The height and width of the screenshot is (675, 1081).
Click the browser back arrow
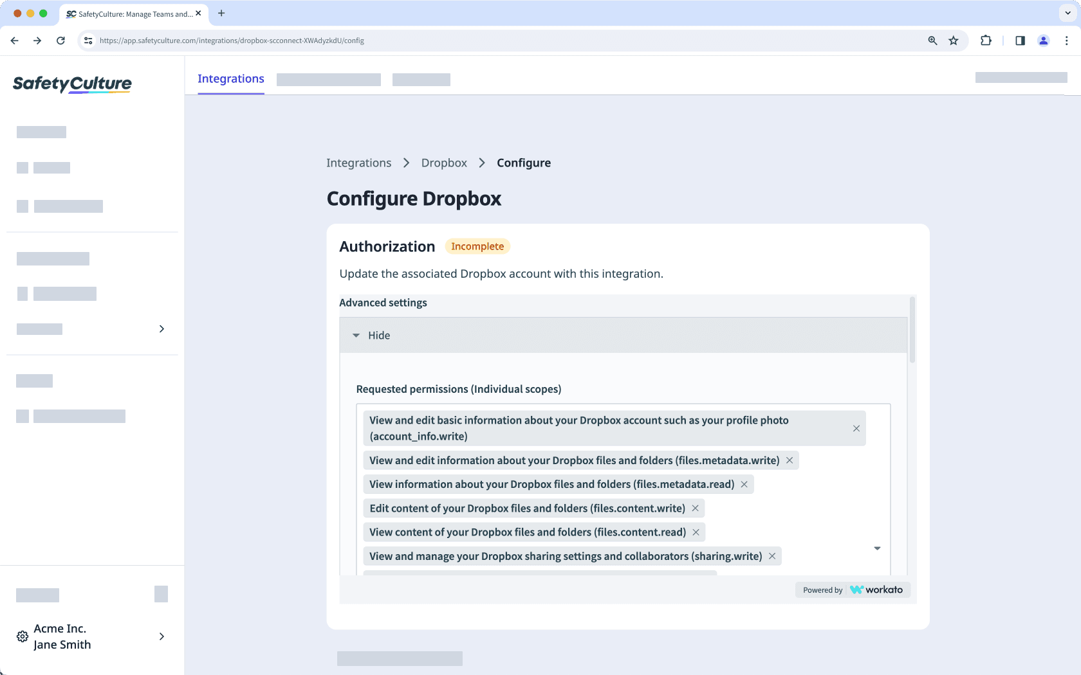[x=14, y=40]
